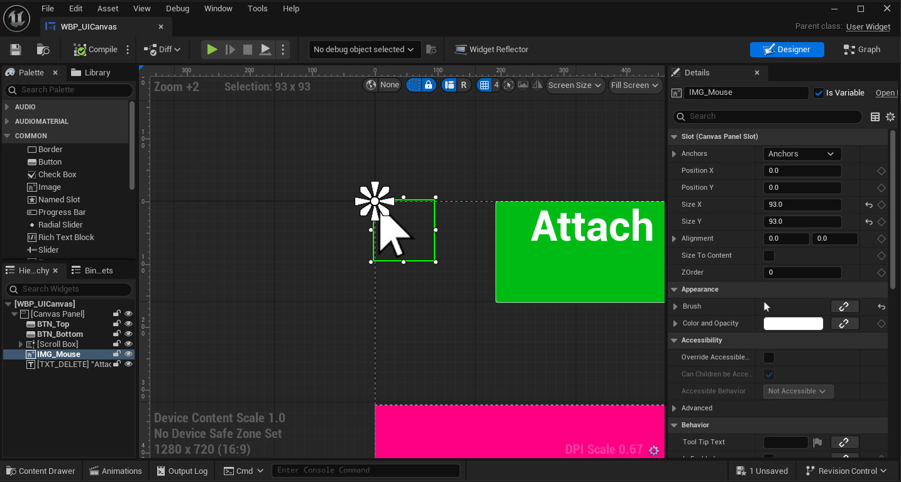The image size is (901, 482).
Task: Click the Open Binding link
Action: tap(887, 92)
